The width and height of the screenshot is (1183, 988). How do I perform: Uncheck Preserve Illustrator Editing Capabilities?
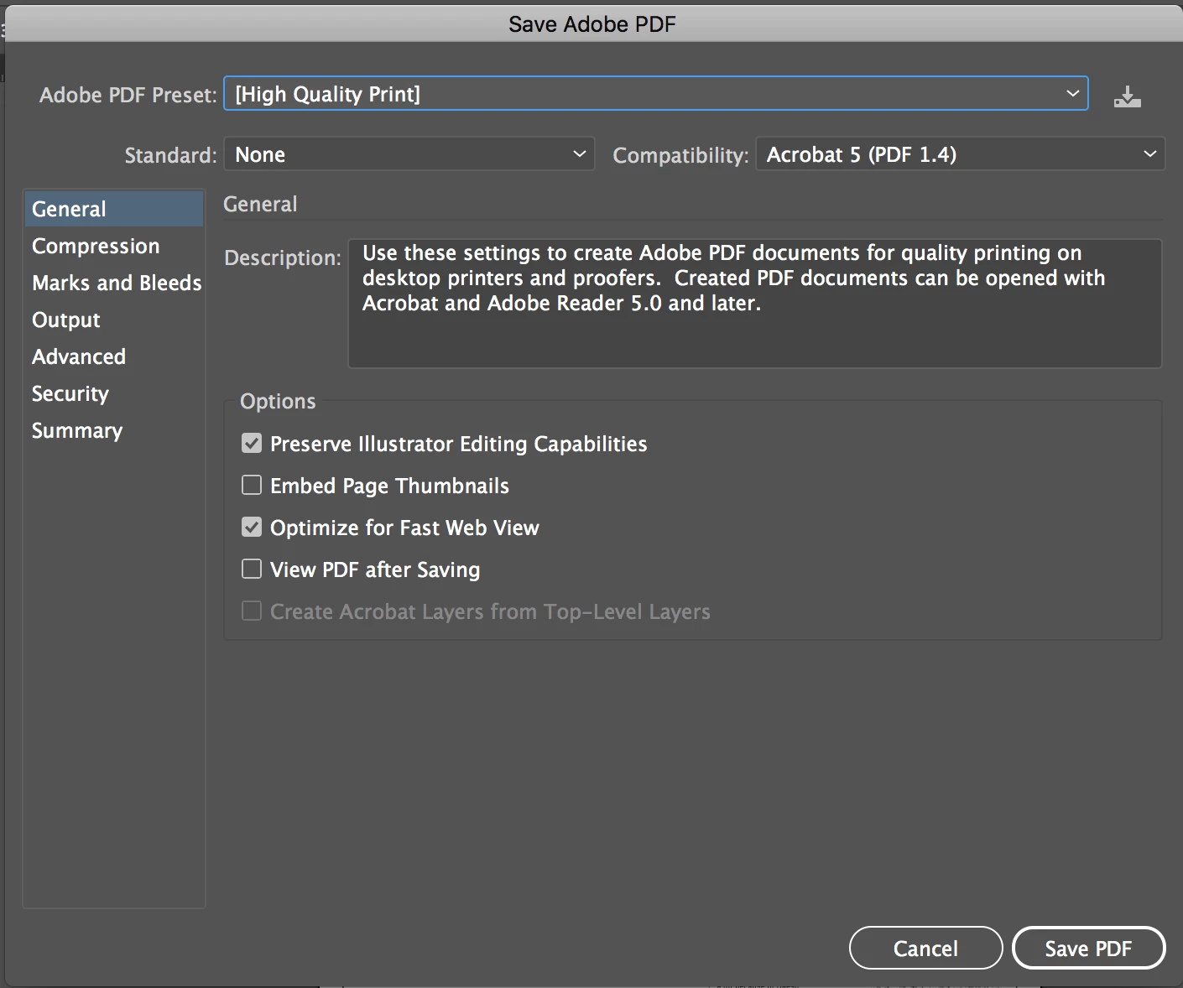tap(252, 443)
